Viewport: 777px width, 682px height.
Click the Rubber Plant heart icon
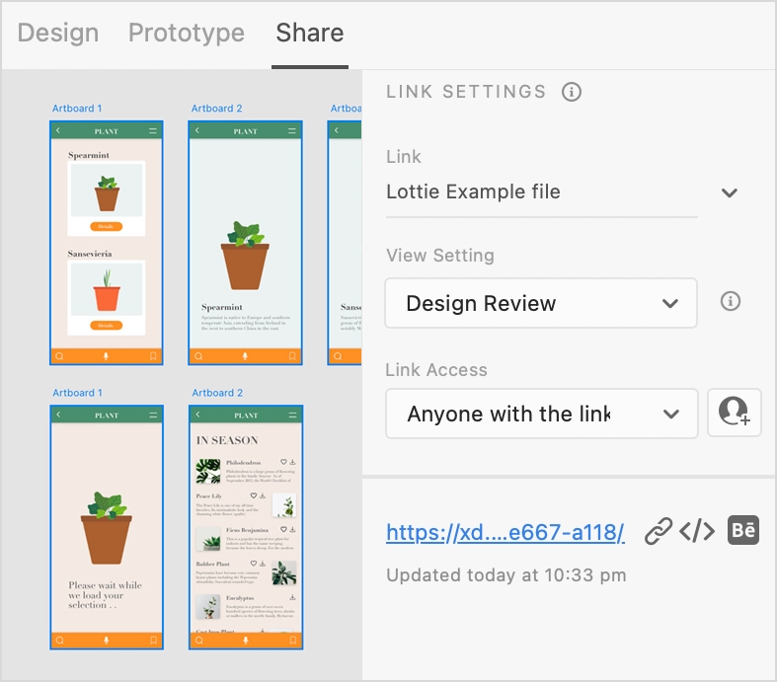click(253, 564)
